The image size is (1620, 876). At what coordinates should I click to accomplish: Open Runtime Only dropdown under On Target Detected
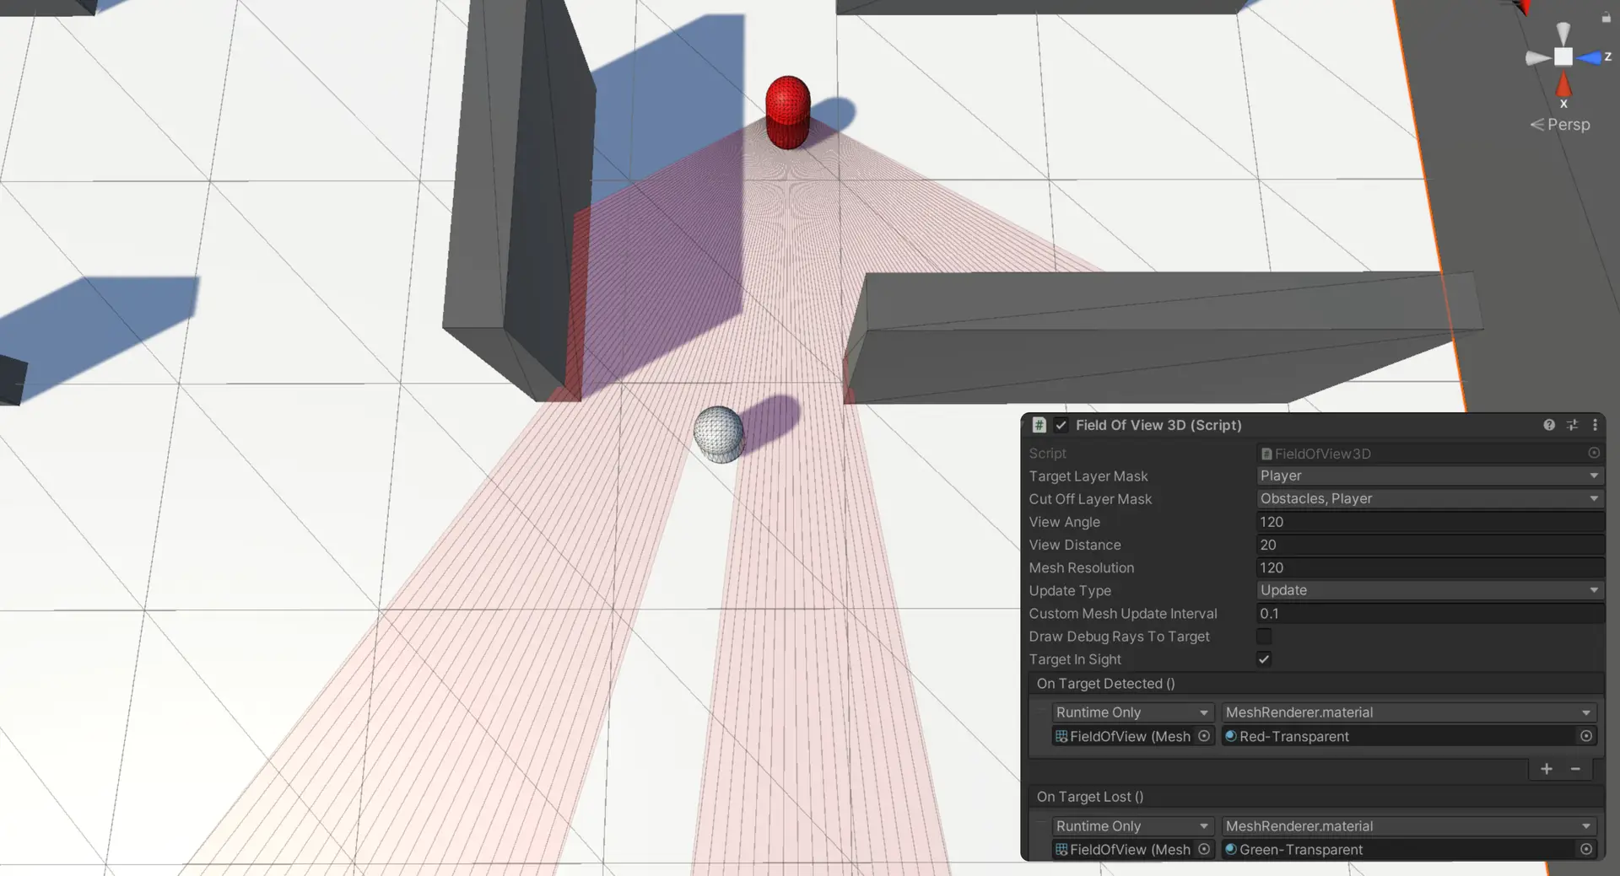pos(1132,713)
